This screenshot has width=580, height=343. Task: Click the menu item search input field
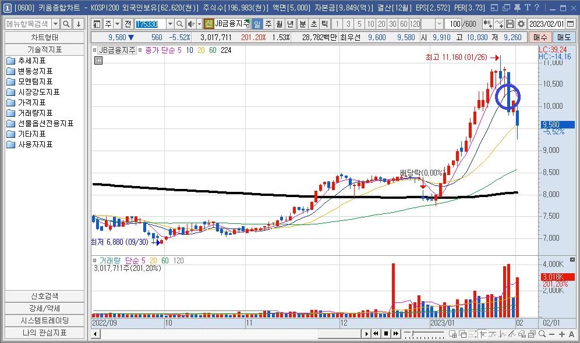click(29, 24)
